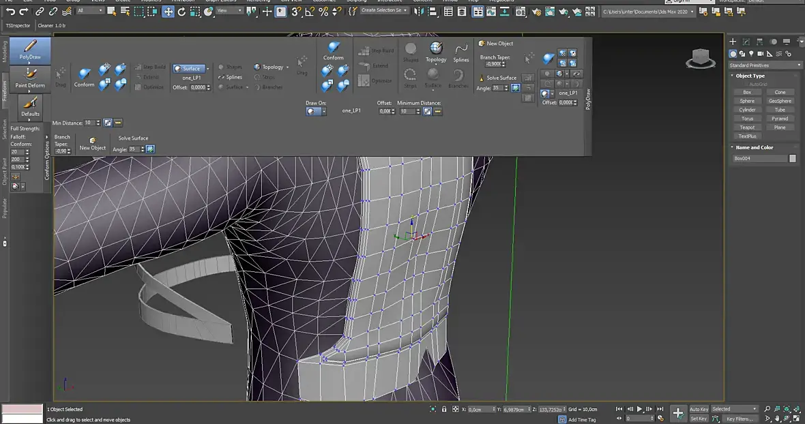Open the Select by Name dialog icon
The width and height of the screenshot is (805, 424).
(125, 12)
